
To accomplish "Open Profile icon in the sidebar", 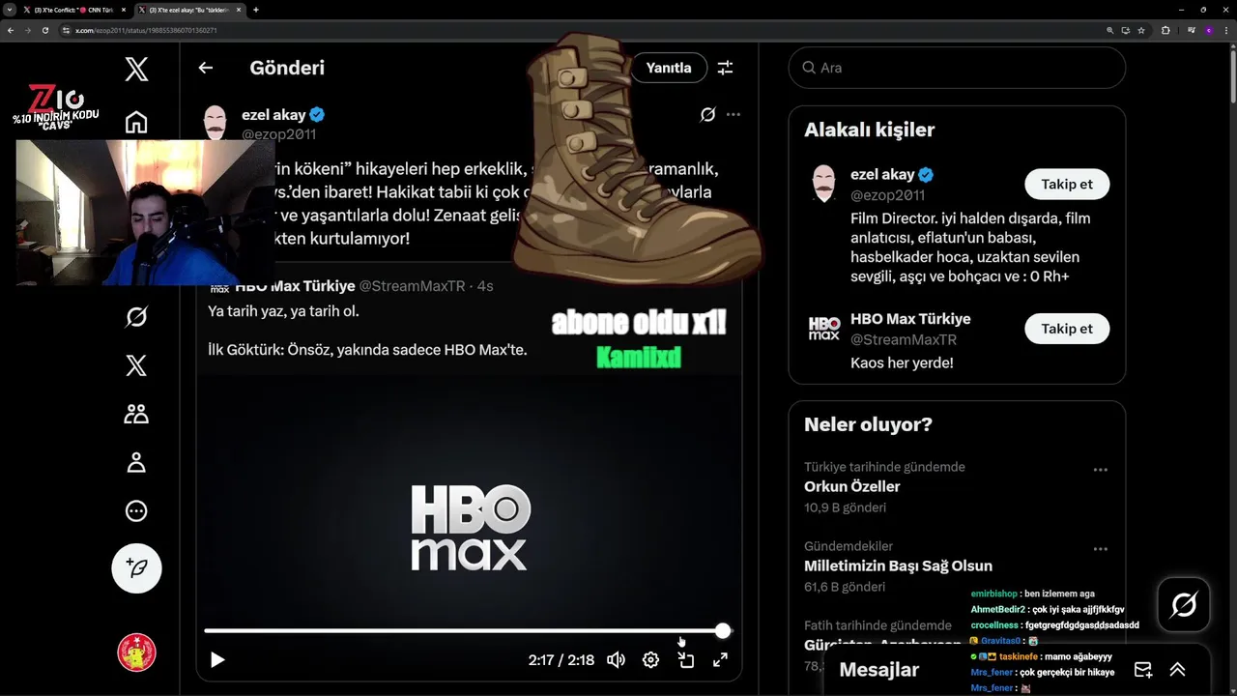I will point(136,462).
